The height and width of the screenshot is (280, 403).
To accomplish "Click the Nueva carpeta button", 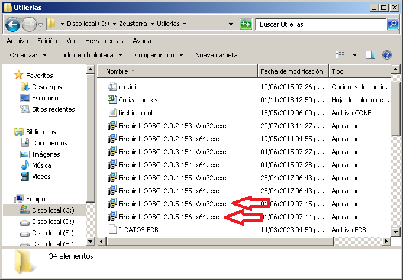I will pyautogui.click(x=217, y=55).
